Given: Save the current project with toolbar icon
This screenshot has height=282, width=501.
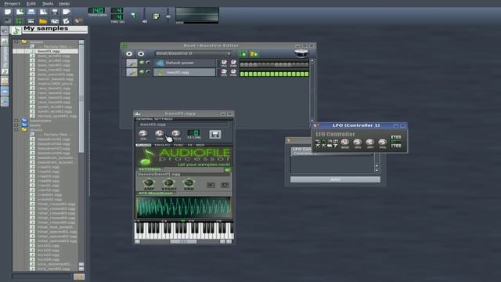Looking at the screenshot, I should 55,12.
